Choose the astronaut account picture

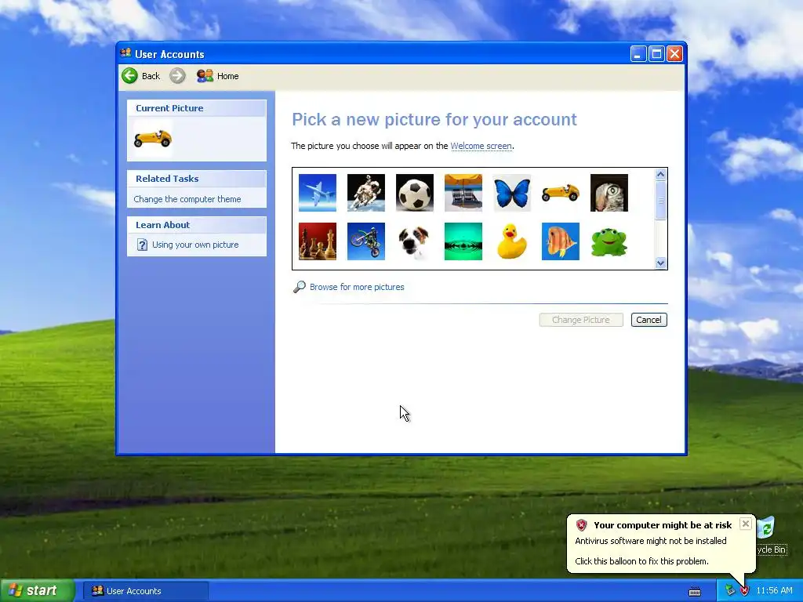coord(366,193)
